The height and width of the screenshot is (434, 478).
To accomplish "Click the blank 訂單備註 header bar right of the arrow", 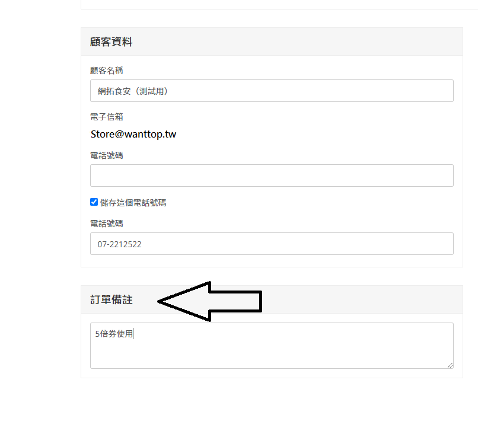I will pos(362,299).
